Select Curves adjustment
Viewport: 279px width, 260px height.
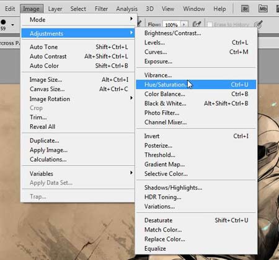(196, 52)
